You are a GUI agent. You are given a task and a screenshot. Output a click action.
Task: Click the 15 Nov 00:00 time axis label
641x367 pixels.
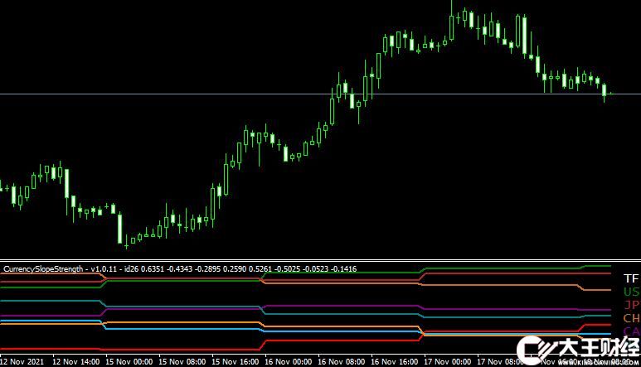pos(129,362)
